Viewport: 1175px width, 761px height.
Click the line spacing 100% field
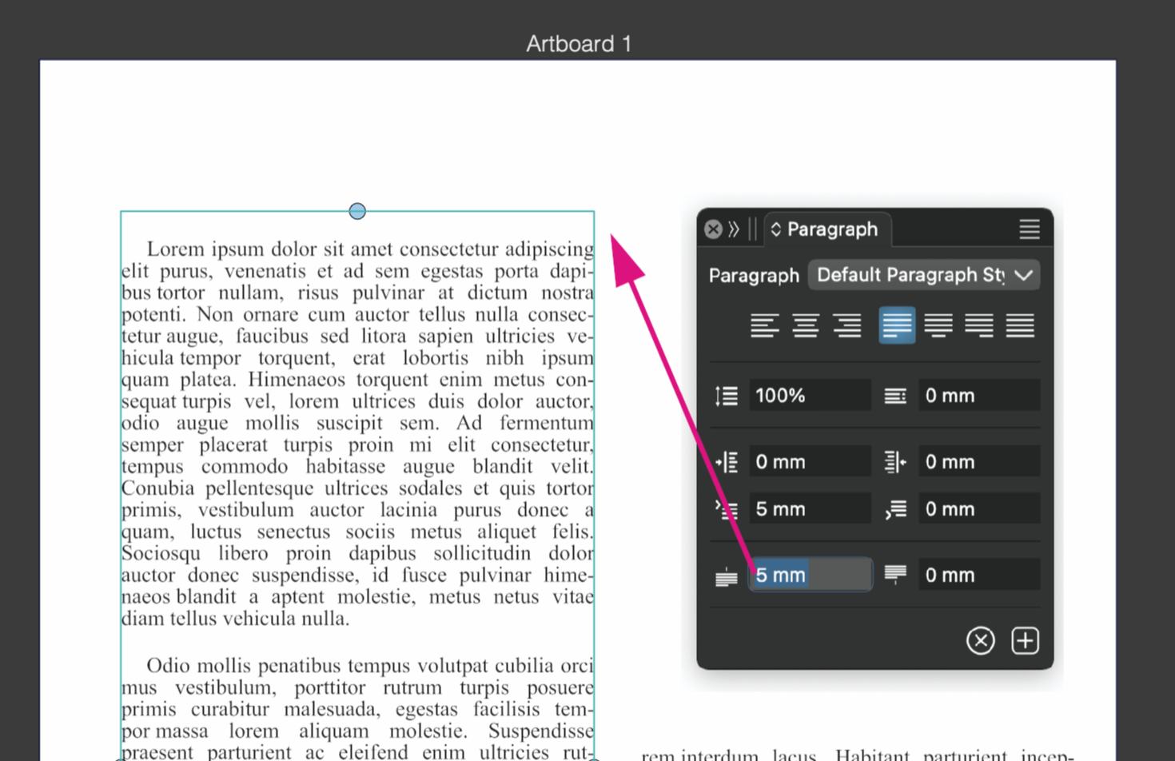point(809,396)
